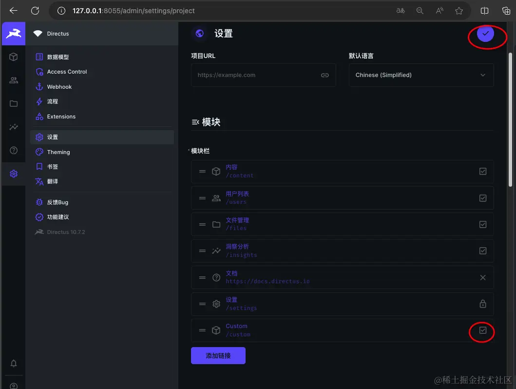Open the User Directory module icon
The width and height of the screenshot is (516, 389).
(13, 80)
